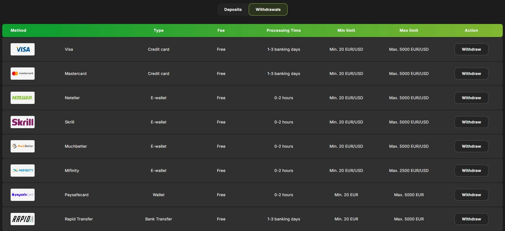Withdraw using the Neteller row button
505x231 pixels.
click(x=471, y=98)
